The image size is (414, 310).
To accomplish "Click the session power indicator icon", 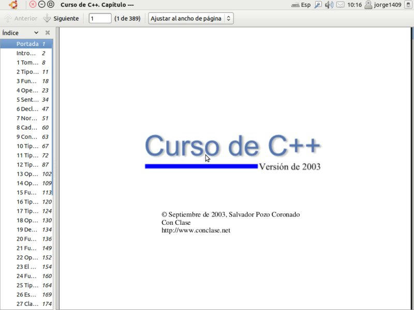I will click(x=408, y=5).
